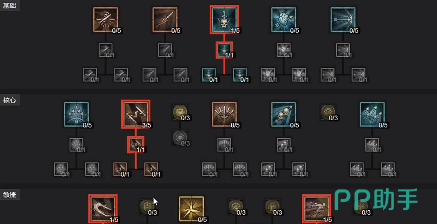Viewport: 437px width, 224px height.
Task: Select the 基础 section label
Action: pyautogui.click(x=10, y=6)
